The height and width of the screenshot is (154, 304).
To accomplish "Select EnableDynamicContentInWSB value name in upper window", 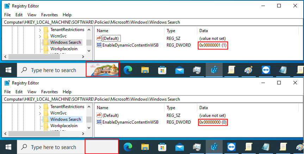I will tap(130, 45).
